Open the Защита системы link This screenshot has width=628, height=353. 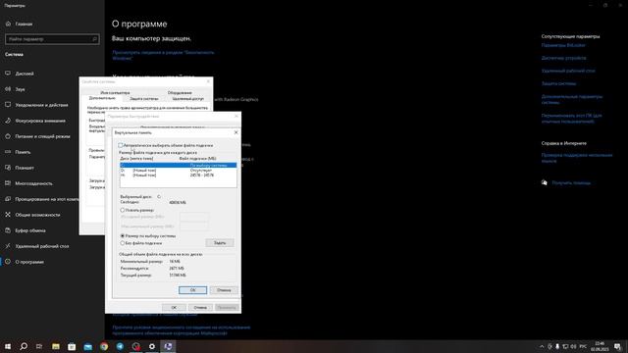[558, 83]
